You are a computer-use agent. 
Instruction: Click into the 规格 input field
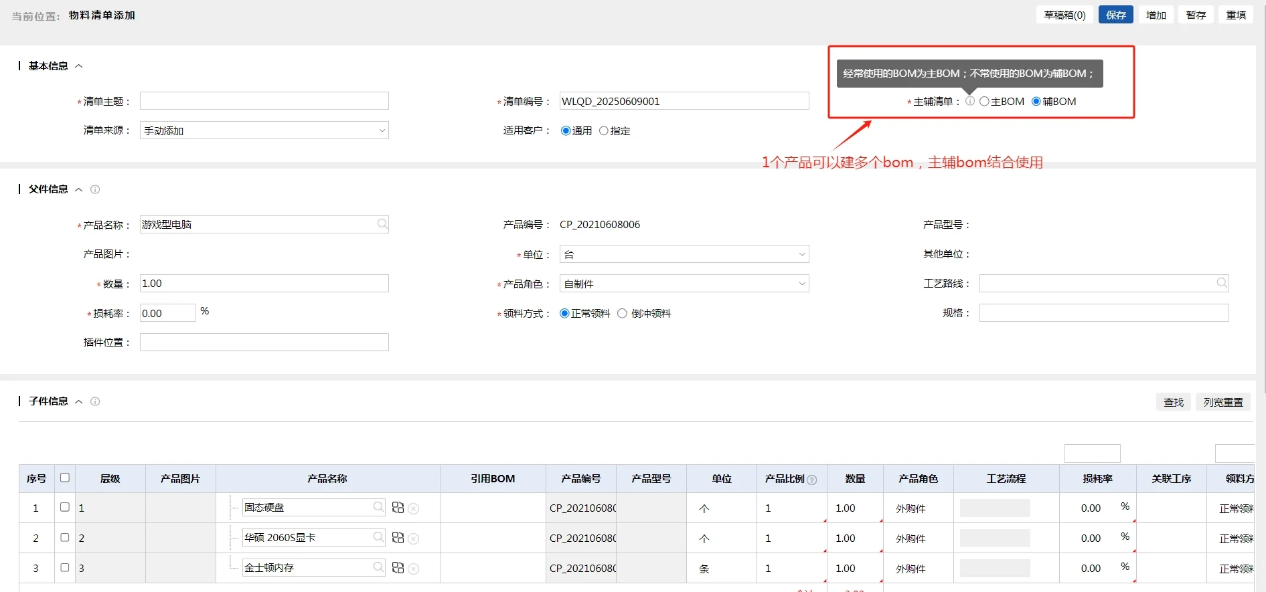tap(1104, 313)
